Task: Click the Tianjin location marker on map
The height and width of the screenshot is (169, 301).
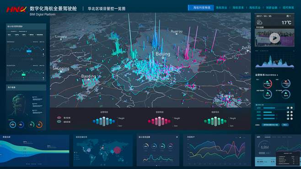Action: click(227, 99)
